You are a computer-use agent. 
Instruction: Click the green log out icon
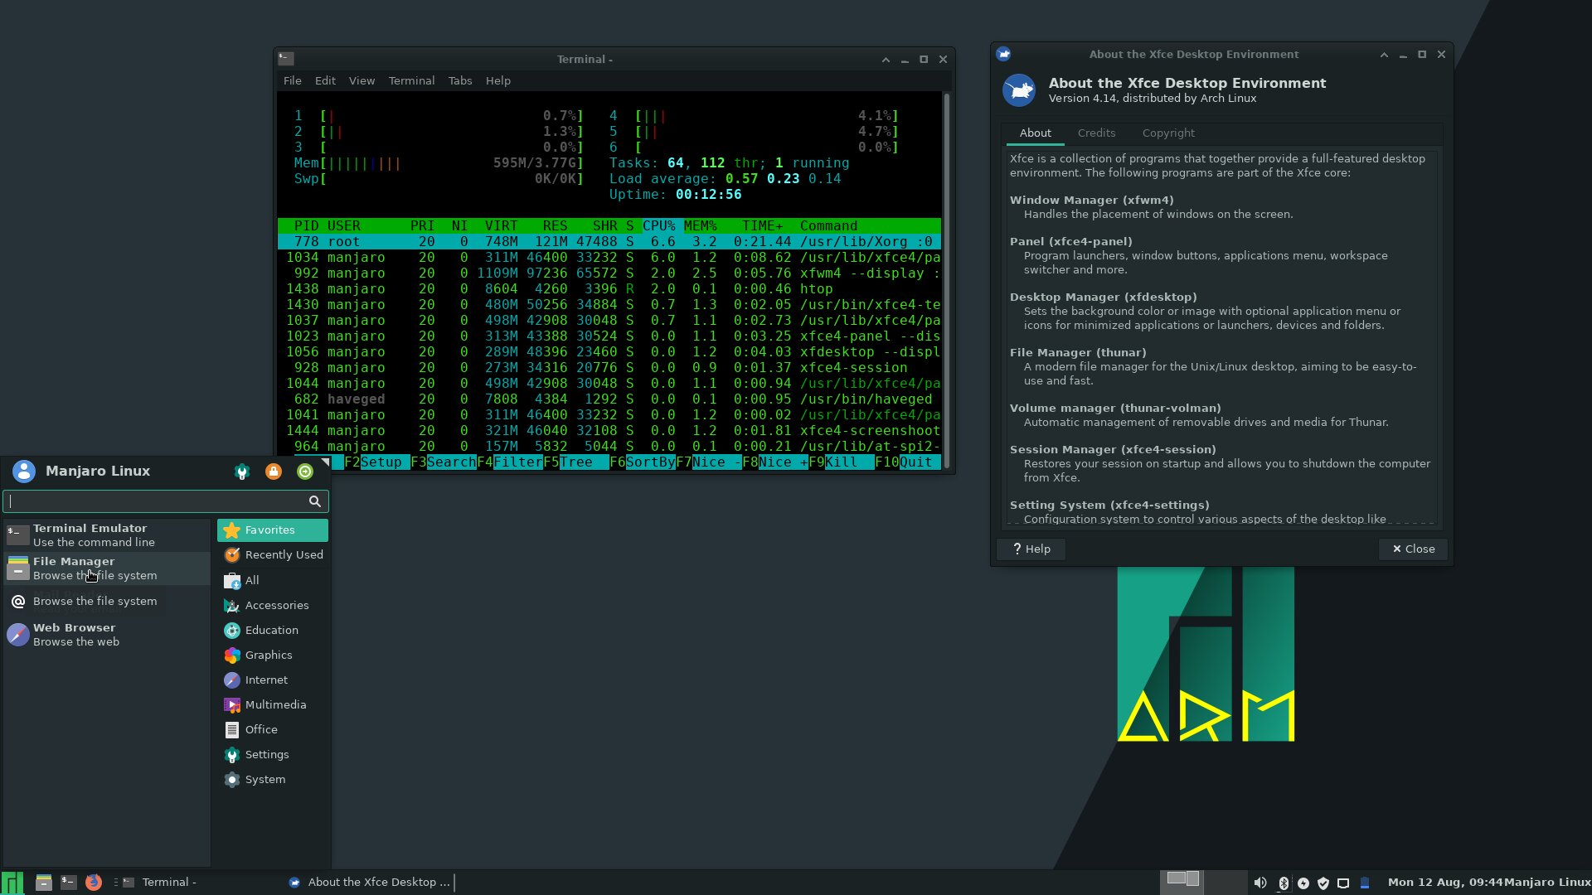click(x=305, y=472)
